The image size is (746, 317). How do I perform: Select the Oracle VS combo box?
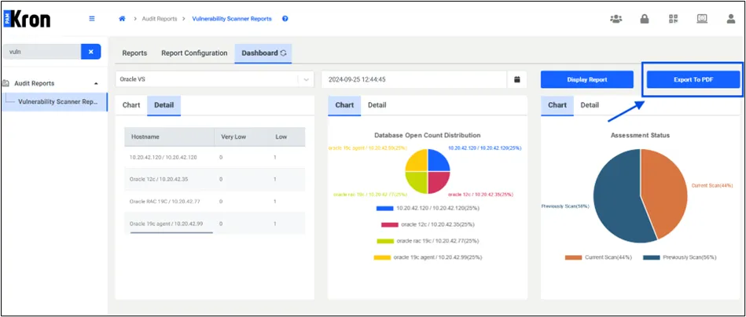[215, 79]
